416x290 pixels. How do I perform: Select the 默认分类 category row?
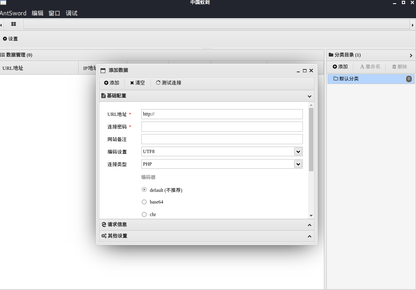(x=371, y=79)
